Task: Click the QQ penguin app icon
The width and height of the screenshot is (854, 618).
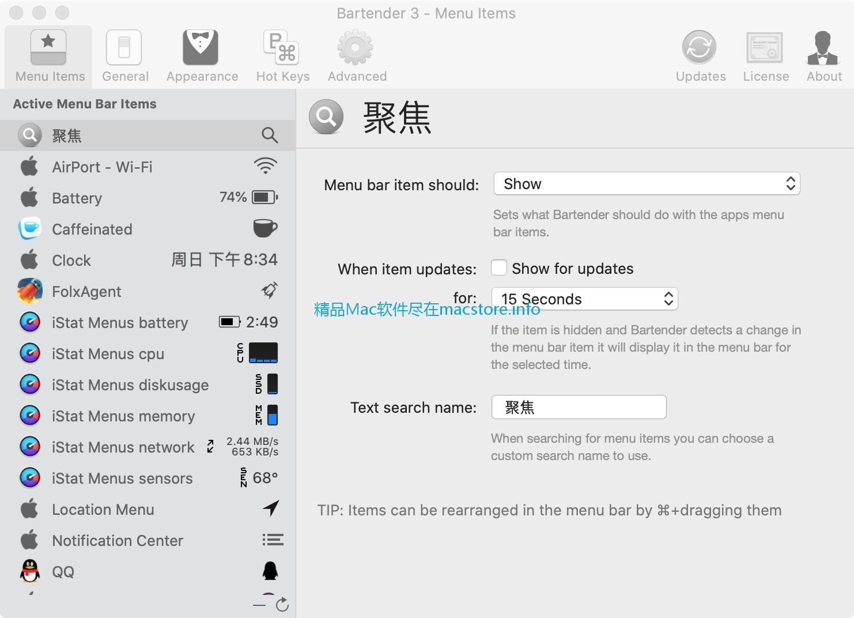Action: pos(30,571)
